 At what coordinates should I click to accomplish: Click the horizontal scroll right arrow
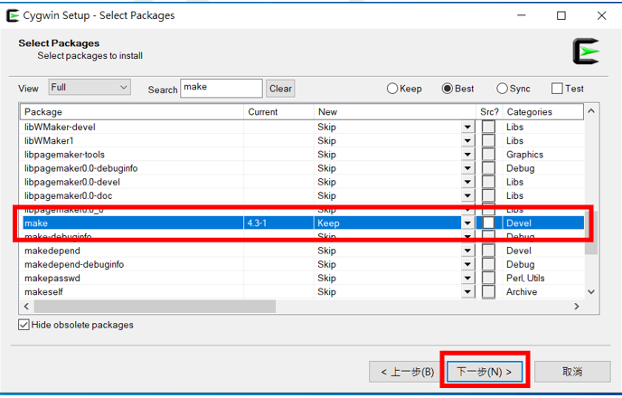click(x=577, y=307)
